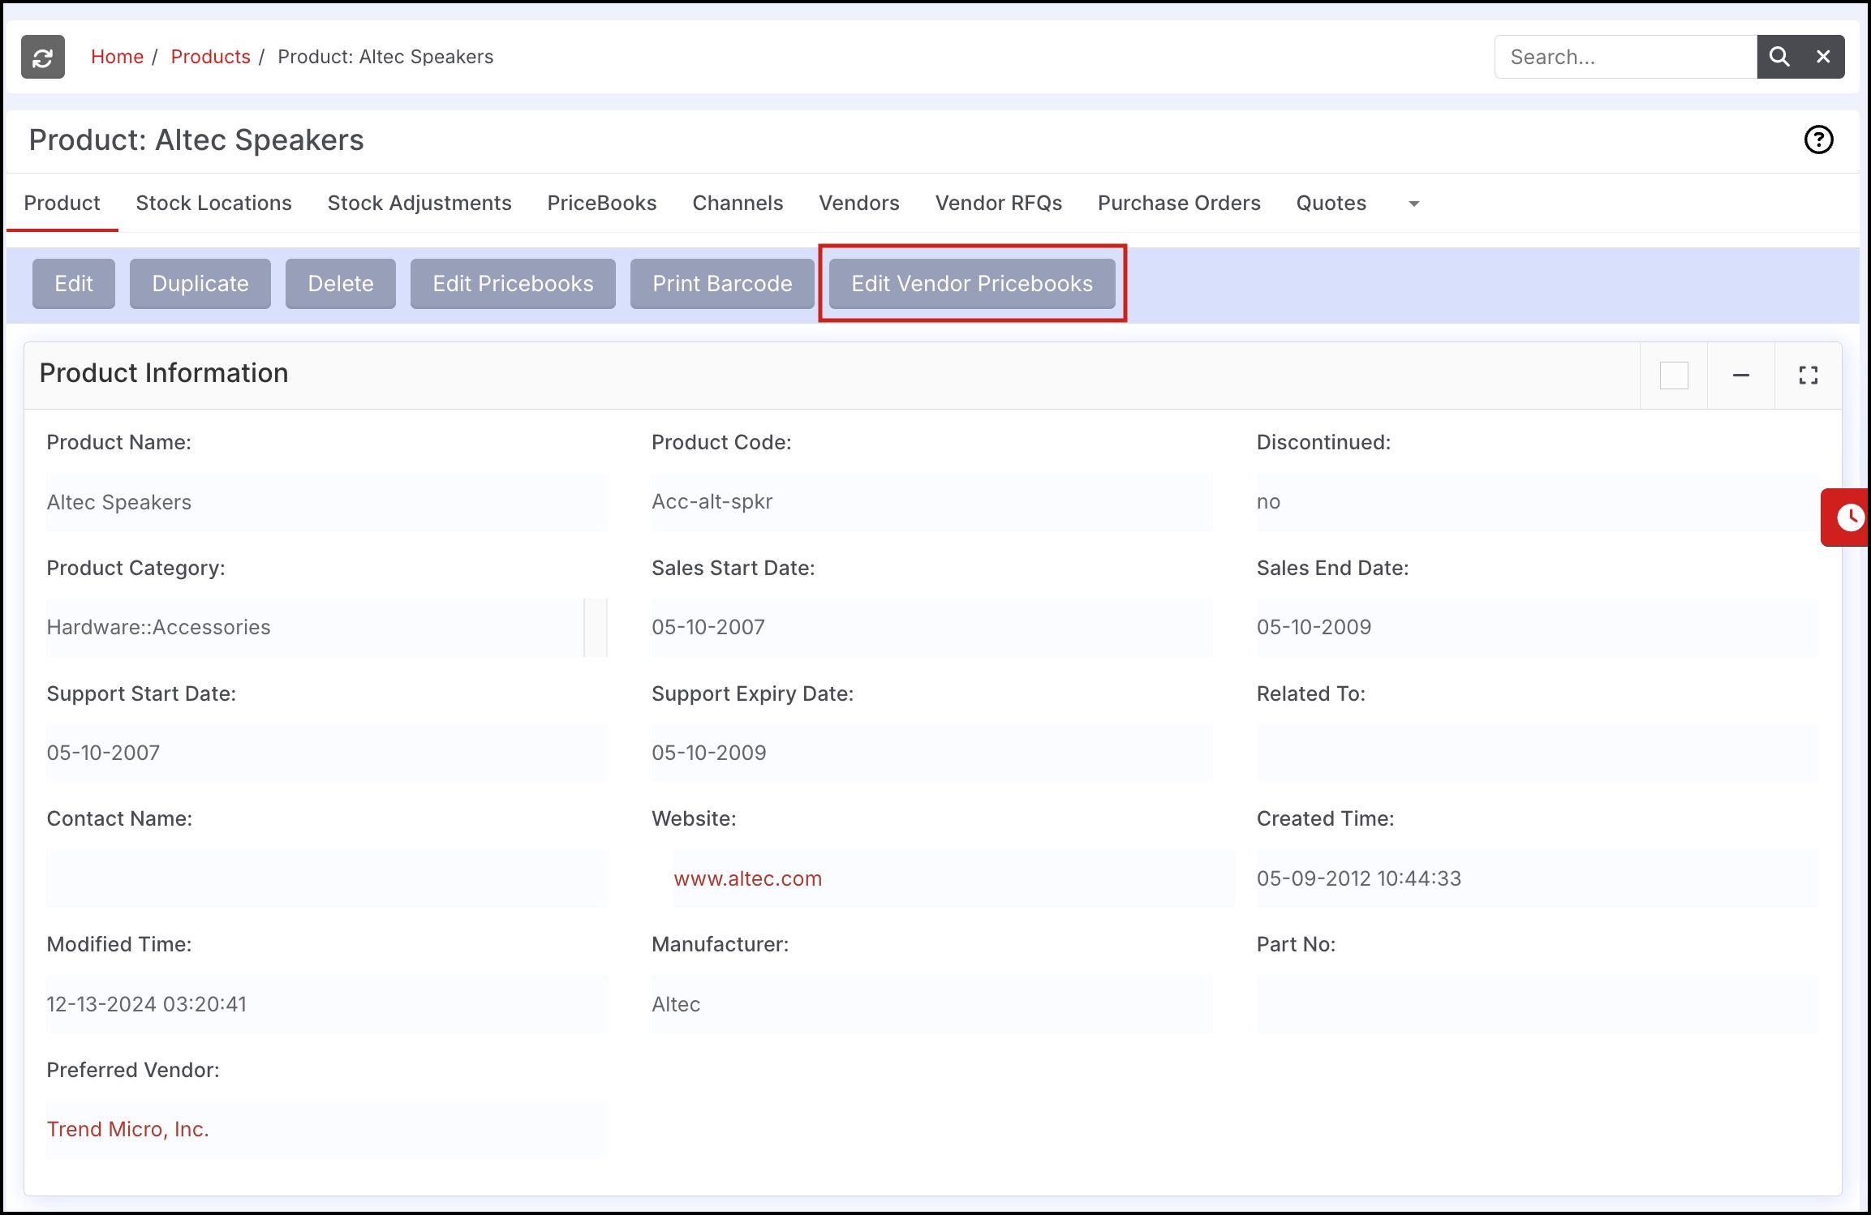1871x1215 pixels.
Task: Click the Print Barcode button
Action: 722,284
